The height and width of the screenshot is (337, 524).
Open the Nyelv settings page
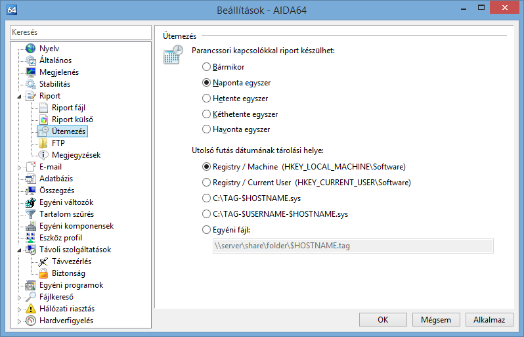point(49,49)
